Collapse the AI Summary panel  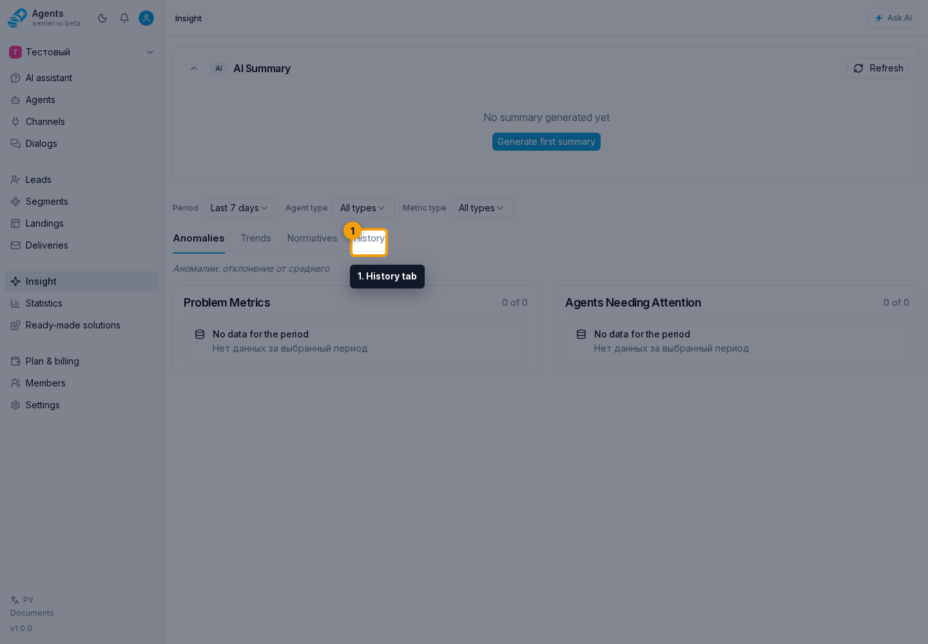tap(194, 68)
